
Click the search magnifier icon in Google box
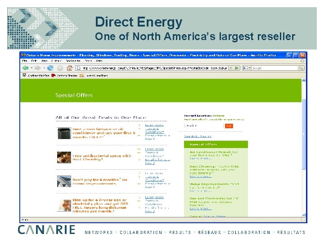pos(301,68)
